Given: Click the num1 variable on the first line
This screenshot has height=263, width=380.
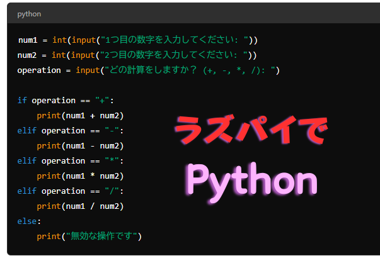Looking at the screenshot, I should pyautogui.click(x=28, y=40).
